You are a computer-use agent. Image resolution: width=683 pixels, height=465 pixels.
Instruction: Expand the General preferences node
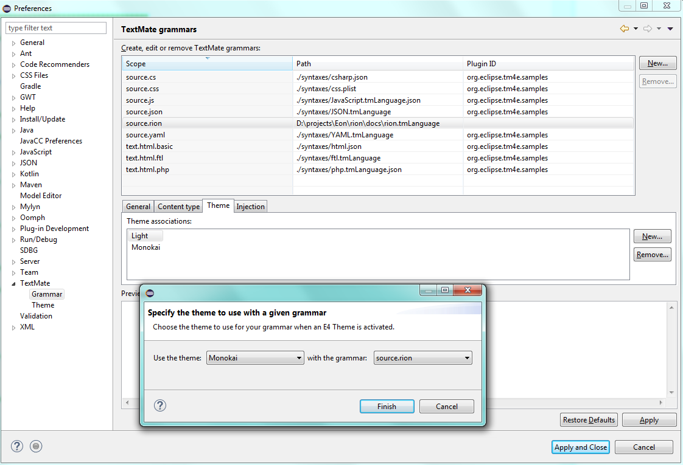click(14, 42)
